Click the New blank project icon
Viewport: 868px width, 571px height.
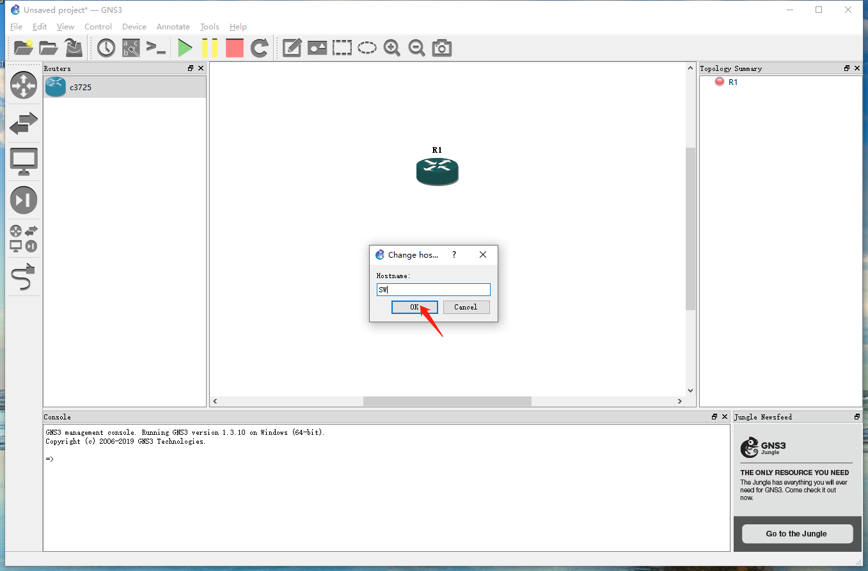point(24,47)
